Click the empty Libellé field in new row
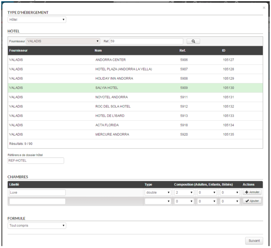Image resolution: width=271 pixels, height=248 pixels. click(37, 201)
